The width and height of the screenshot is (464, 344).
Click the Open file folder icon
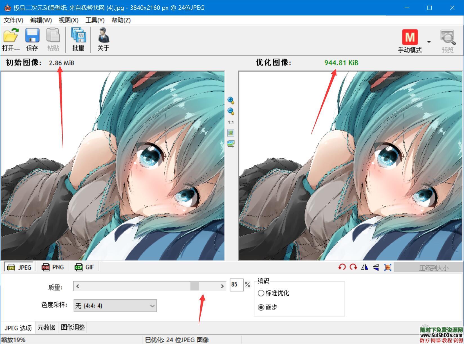coord(11,36)
